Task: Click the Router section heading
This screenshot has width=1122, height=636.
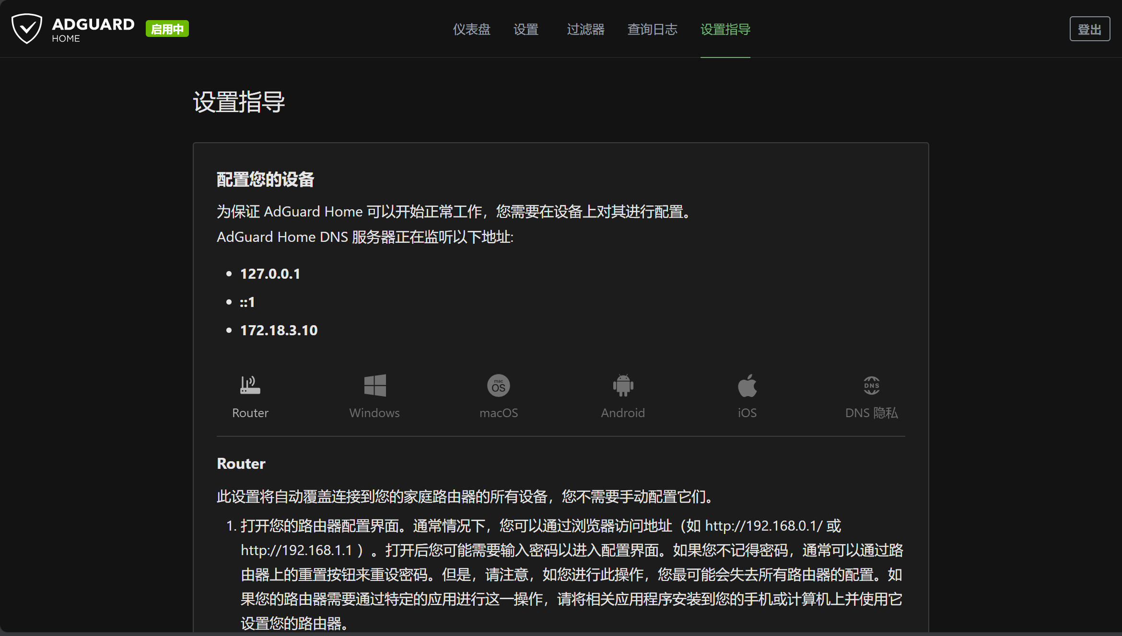Action: click(x=241, y=464)
